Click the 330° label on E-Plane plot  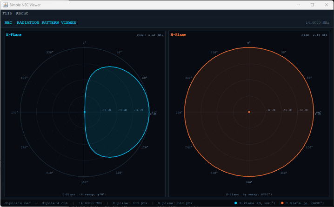(50, 52)
